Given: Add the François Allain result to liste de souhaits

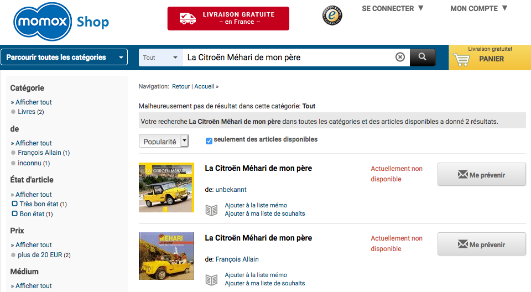Looking at the screenshot, I should 265,284.
